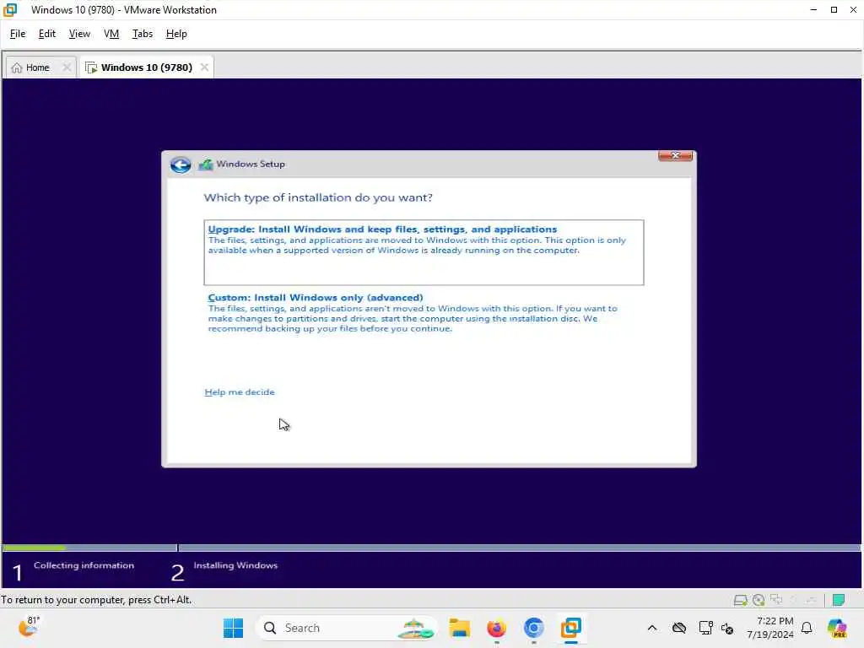864x648 pixels.
Task: Click the taskbar Search box
Action: click(x=346, y=628)
